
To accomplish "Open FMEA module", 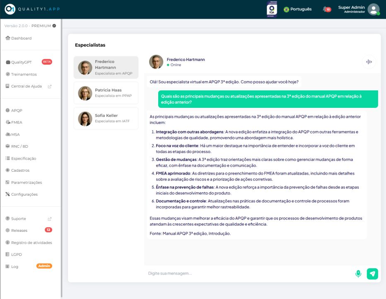I will click(17, 122).
